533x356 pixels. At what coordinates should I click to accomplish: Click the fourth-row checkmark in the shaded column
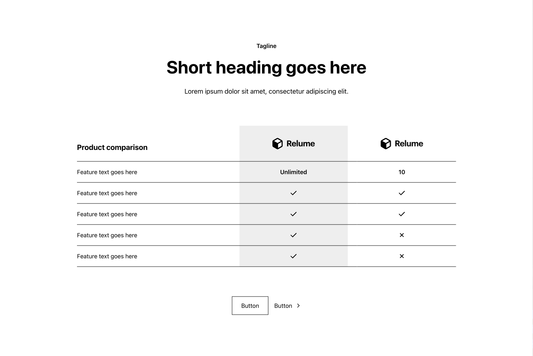point(294,235)
